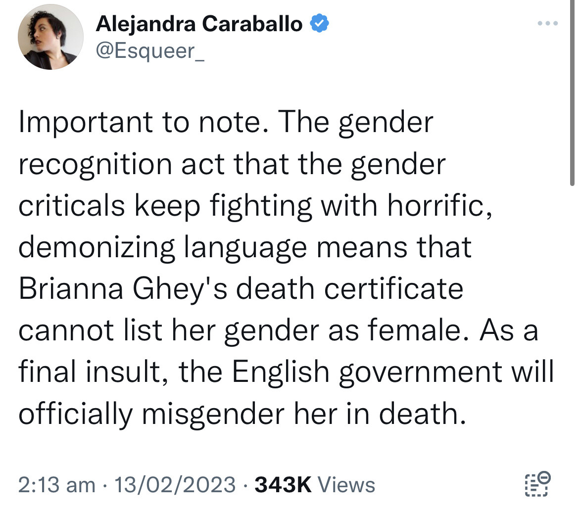Image resolution: width=579 pixels, height=512 pixels.
Task: Visit the @Esqueer_ handle profile
Action: [x=150, y=51]
